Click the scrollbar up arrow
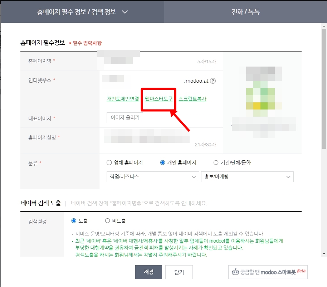 coord(324,26)
